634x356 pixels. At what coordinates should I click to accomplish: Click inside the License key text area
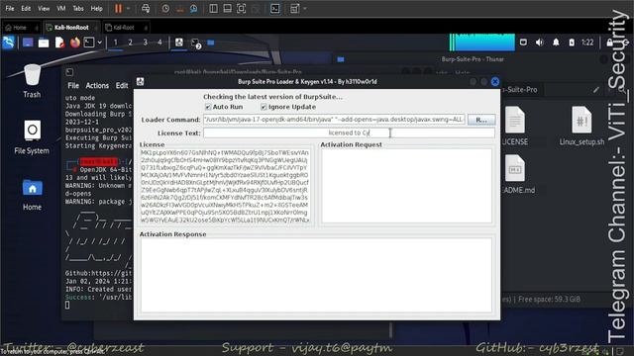225,186
